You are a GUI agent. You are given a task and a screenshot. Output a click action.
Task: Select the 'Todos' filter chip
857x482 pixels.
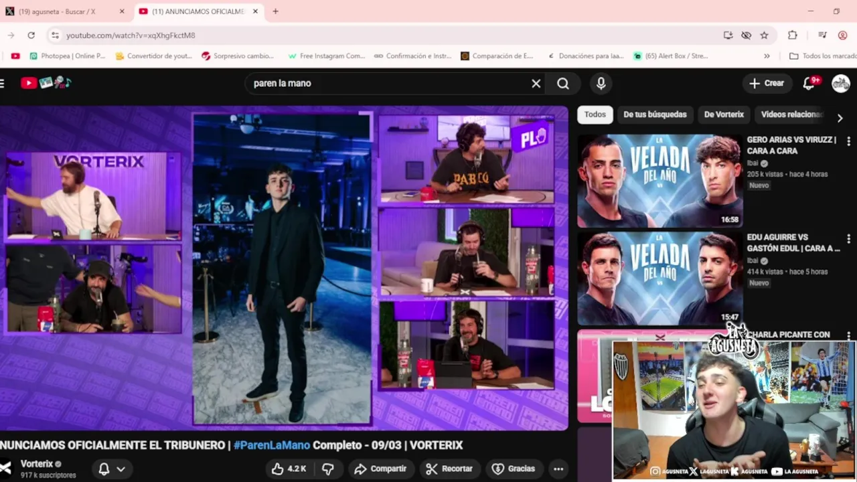click(x=595, y=114)
